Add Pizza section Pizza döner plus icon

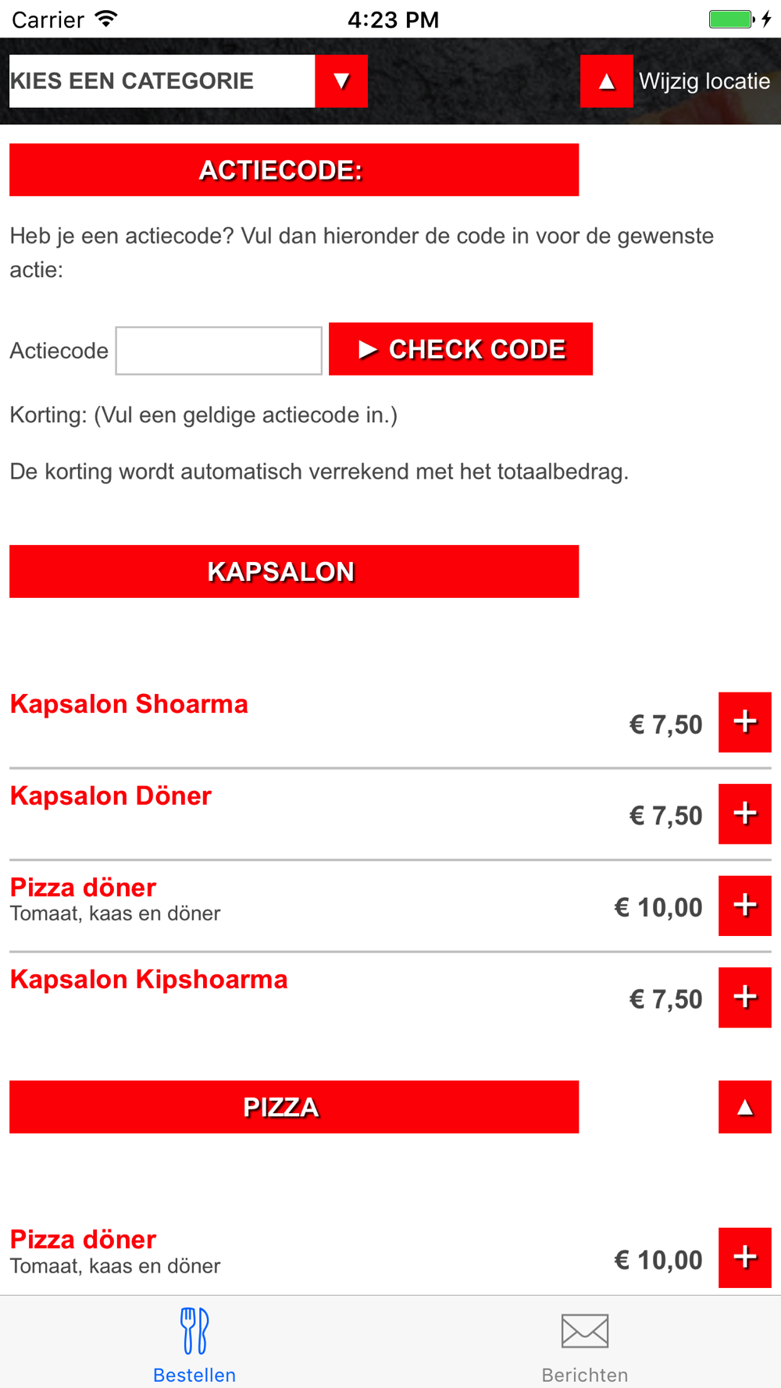[744, 1258]
